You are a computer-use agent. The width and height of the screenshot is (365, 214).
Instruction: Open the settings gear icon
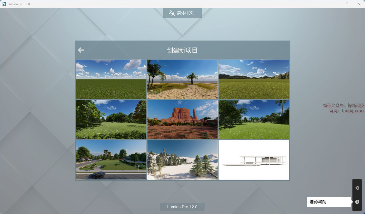pos(357,188)
